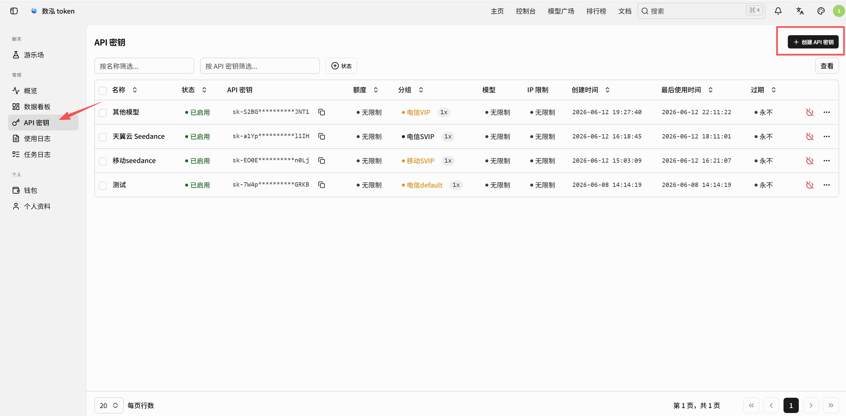Copy the sk-S2BG API key
This screenshot has height=416, width=846.
pos(321,112)
